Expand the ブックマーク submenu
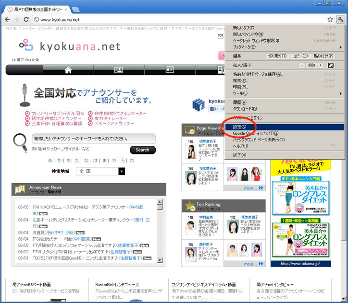Viewport: 348px width, 303px height. 285,47
